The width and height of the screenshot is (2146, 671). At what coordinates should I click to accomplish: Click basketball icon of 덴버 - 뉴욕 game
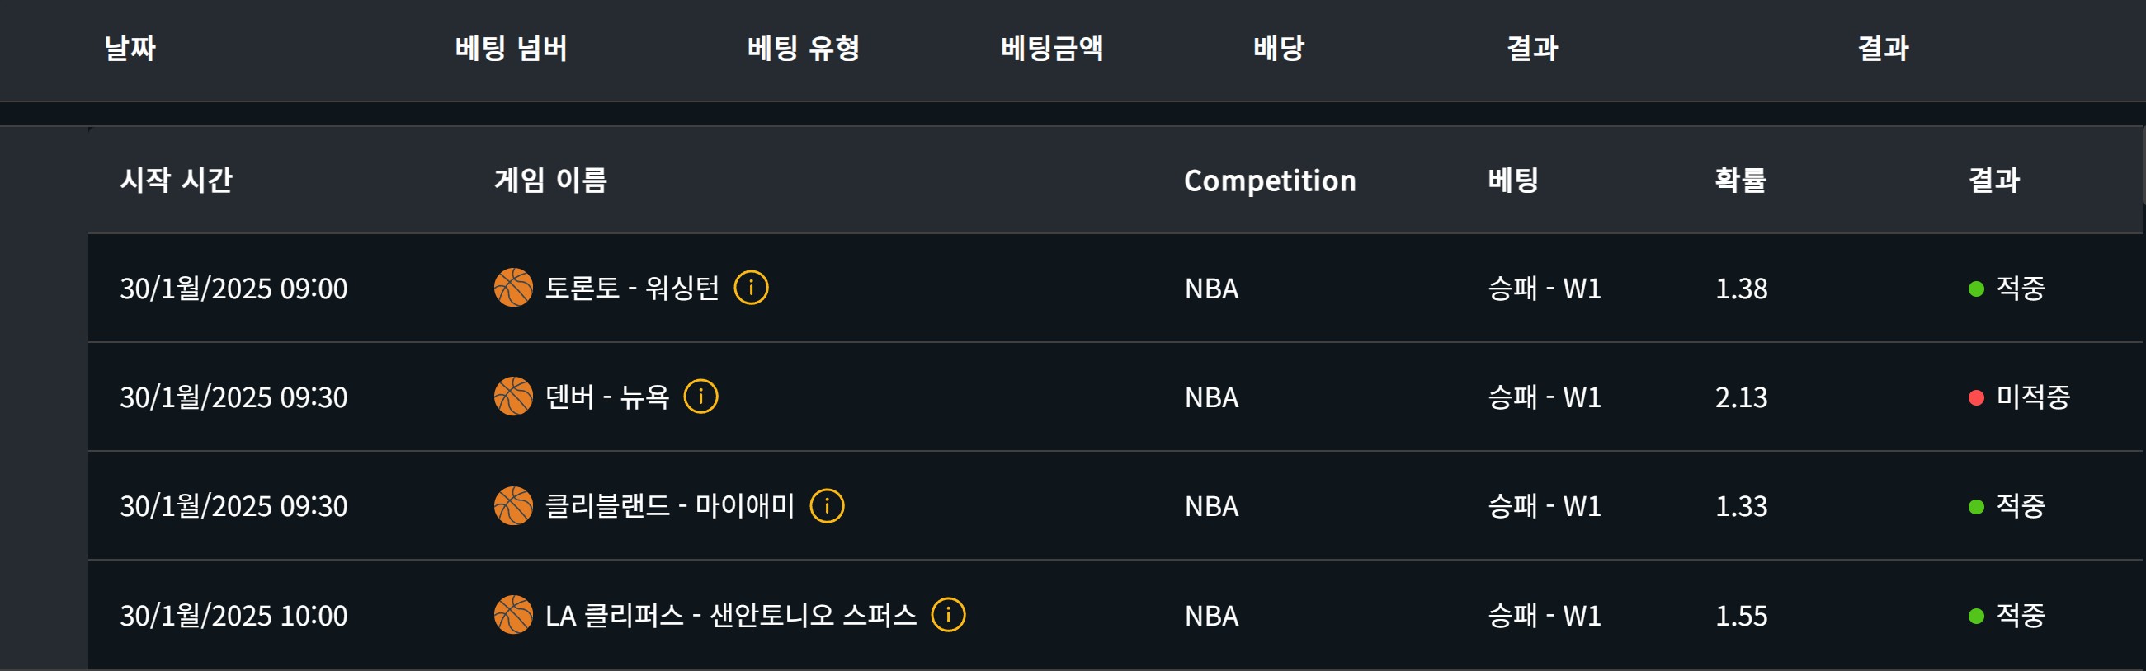click(x=513, y=396)
